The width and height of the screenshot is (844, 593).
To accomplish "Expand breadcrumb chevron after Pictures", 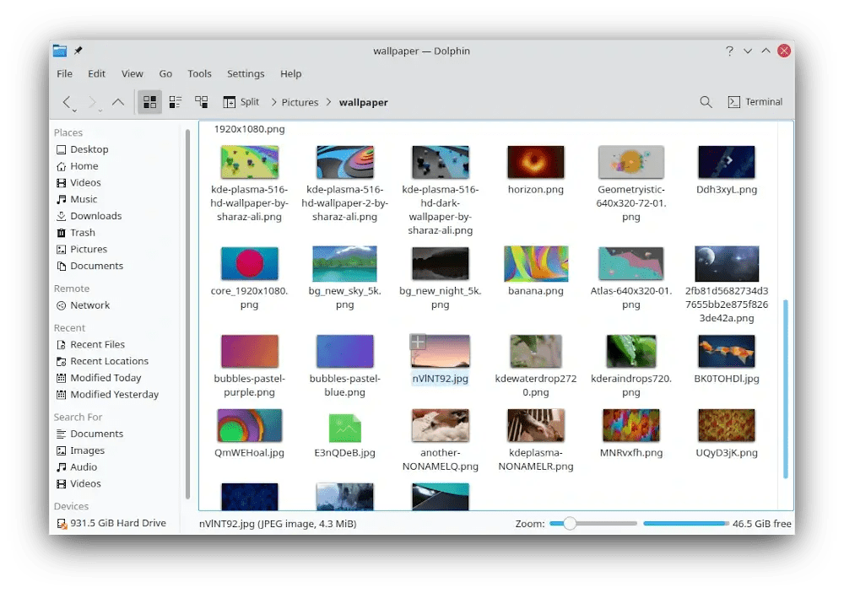I will (329, 101).
